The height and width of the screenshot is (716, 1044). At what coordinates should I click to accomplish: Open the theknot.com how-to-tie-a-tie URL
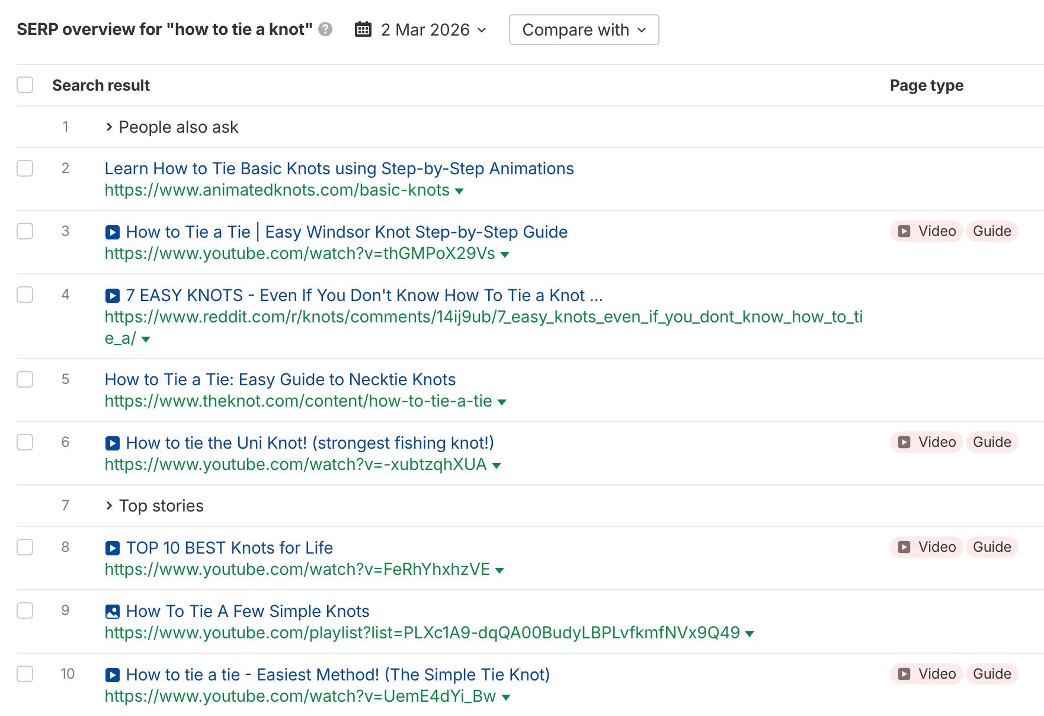coord(298,401)
